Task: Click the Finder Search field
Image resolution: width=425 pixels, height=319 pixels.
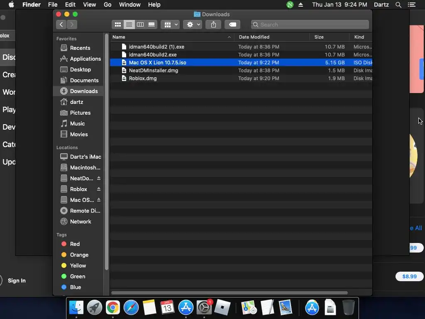Action: click(310, 25)
